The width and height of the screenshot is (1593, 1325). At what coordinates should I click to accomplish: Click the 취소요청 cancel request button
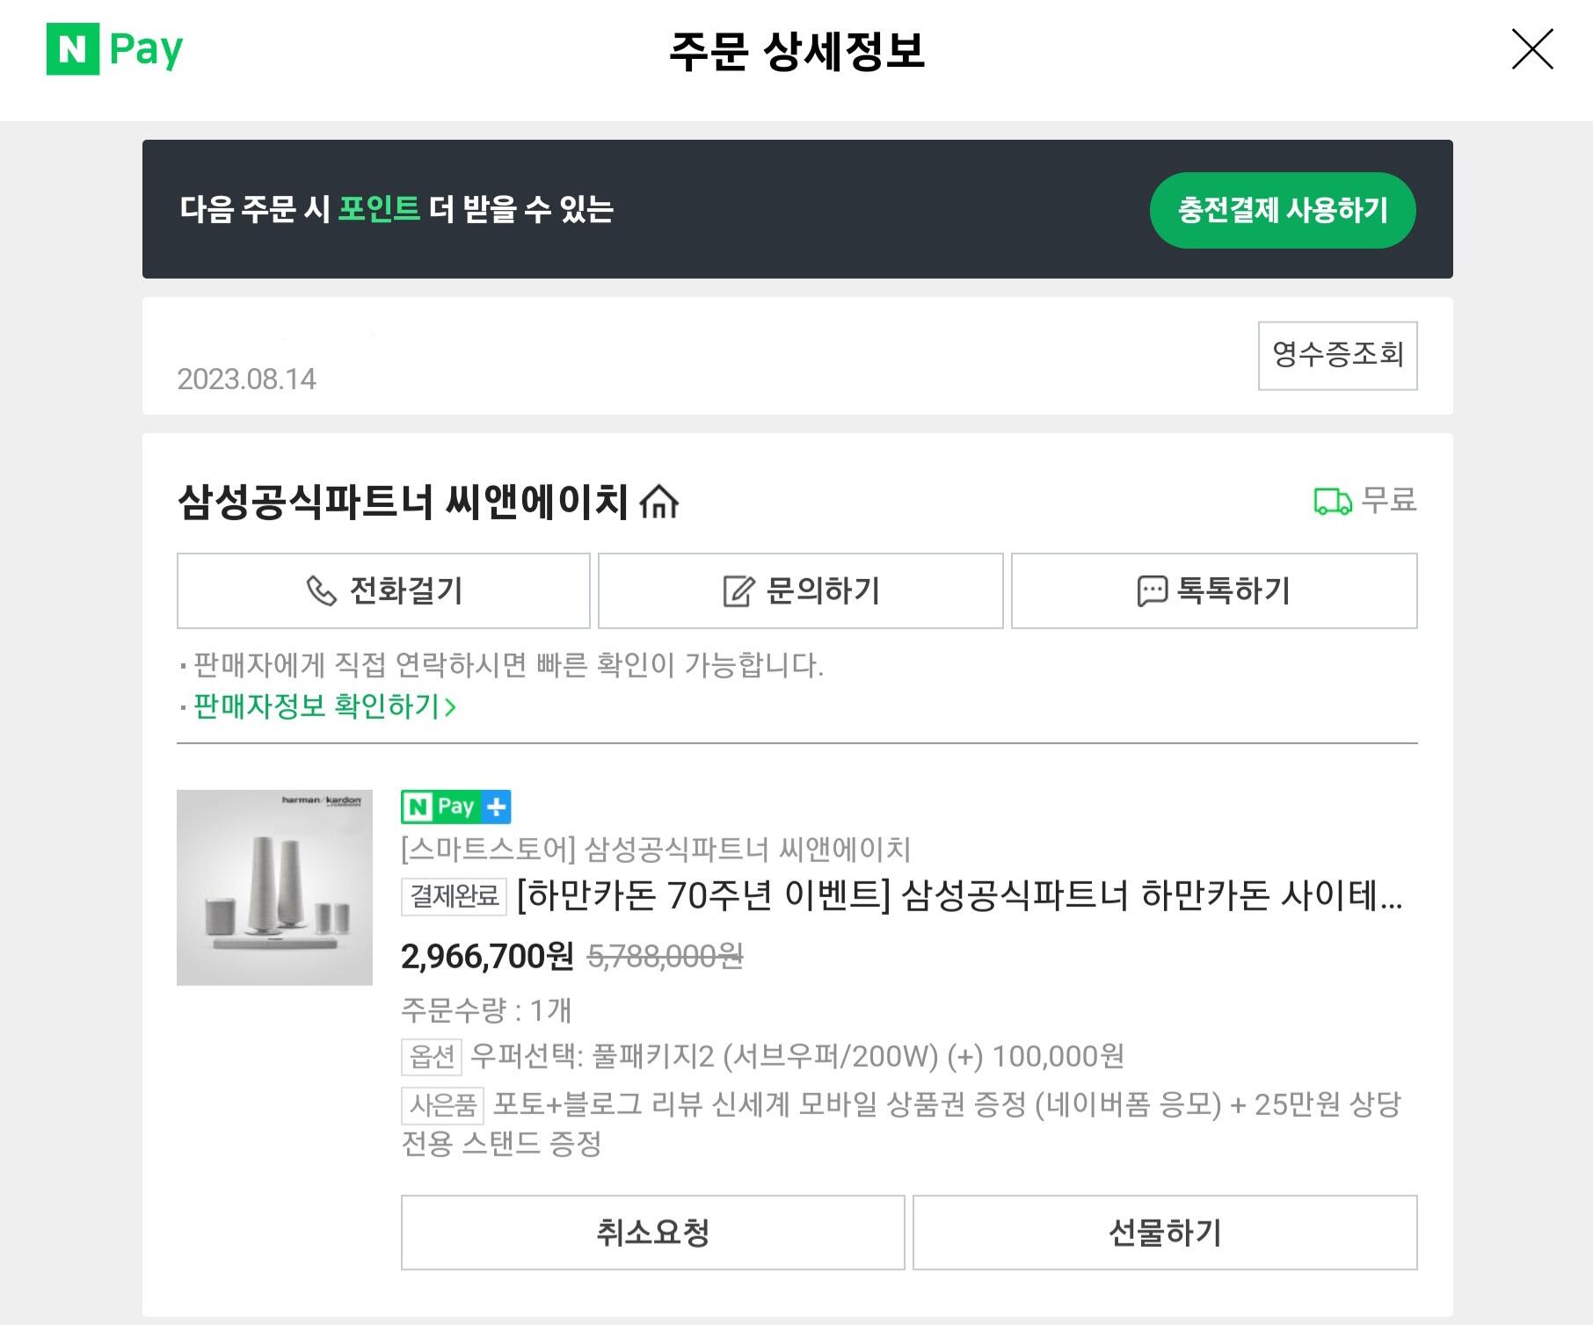click(x=652, y=1233)
